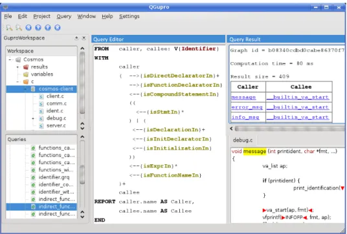Click the highlighted indirect_func... query icon
Screen dimensions: 347x234
33,207
